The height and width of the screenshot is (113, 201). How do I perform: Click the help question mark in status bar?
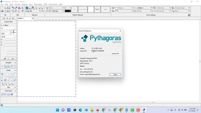(x=2, y=105)
